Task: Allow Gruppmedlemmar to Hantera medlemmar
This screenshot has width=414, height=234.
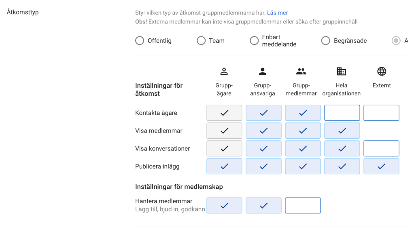Action: (303, 205)
